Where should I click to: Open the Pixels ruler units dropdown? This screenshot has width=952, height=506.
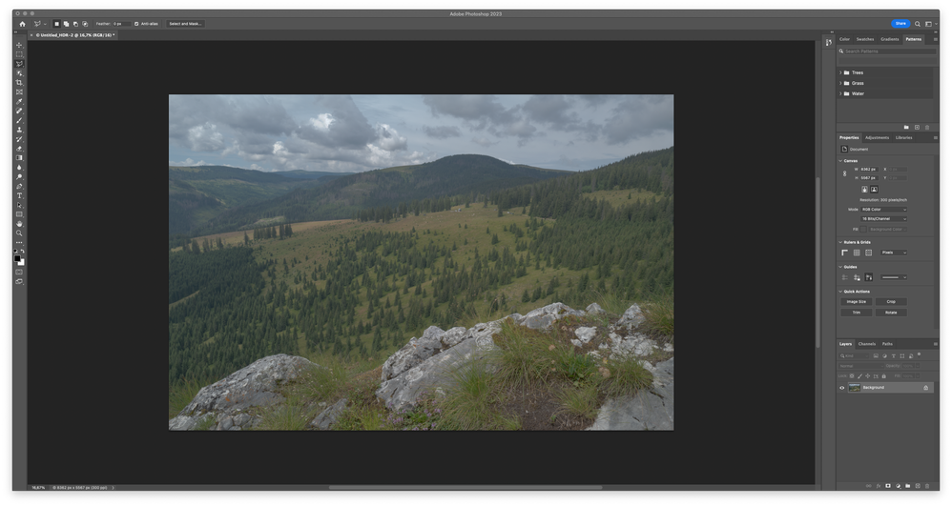tap(894, 253)
